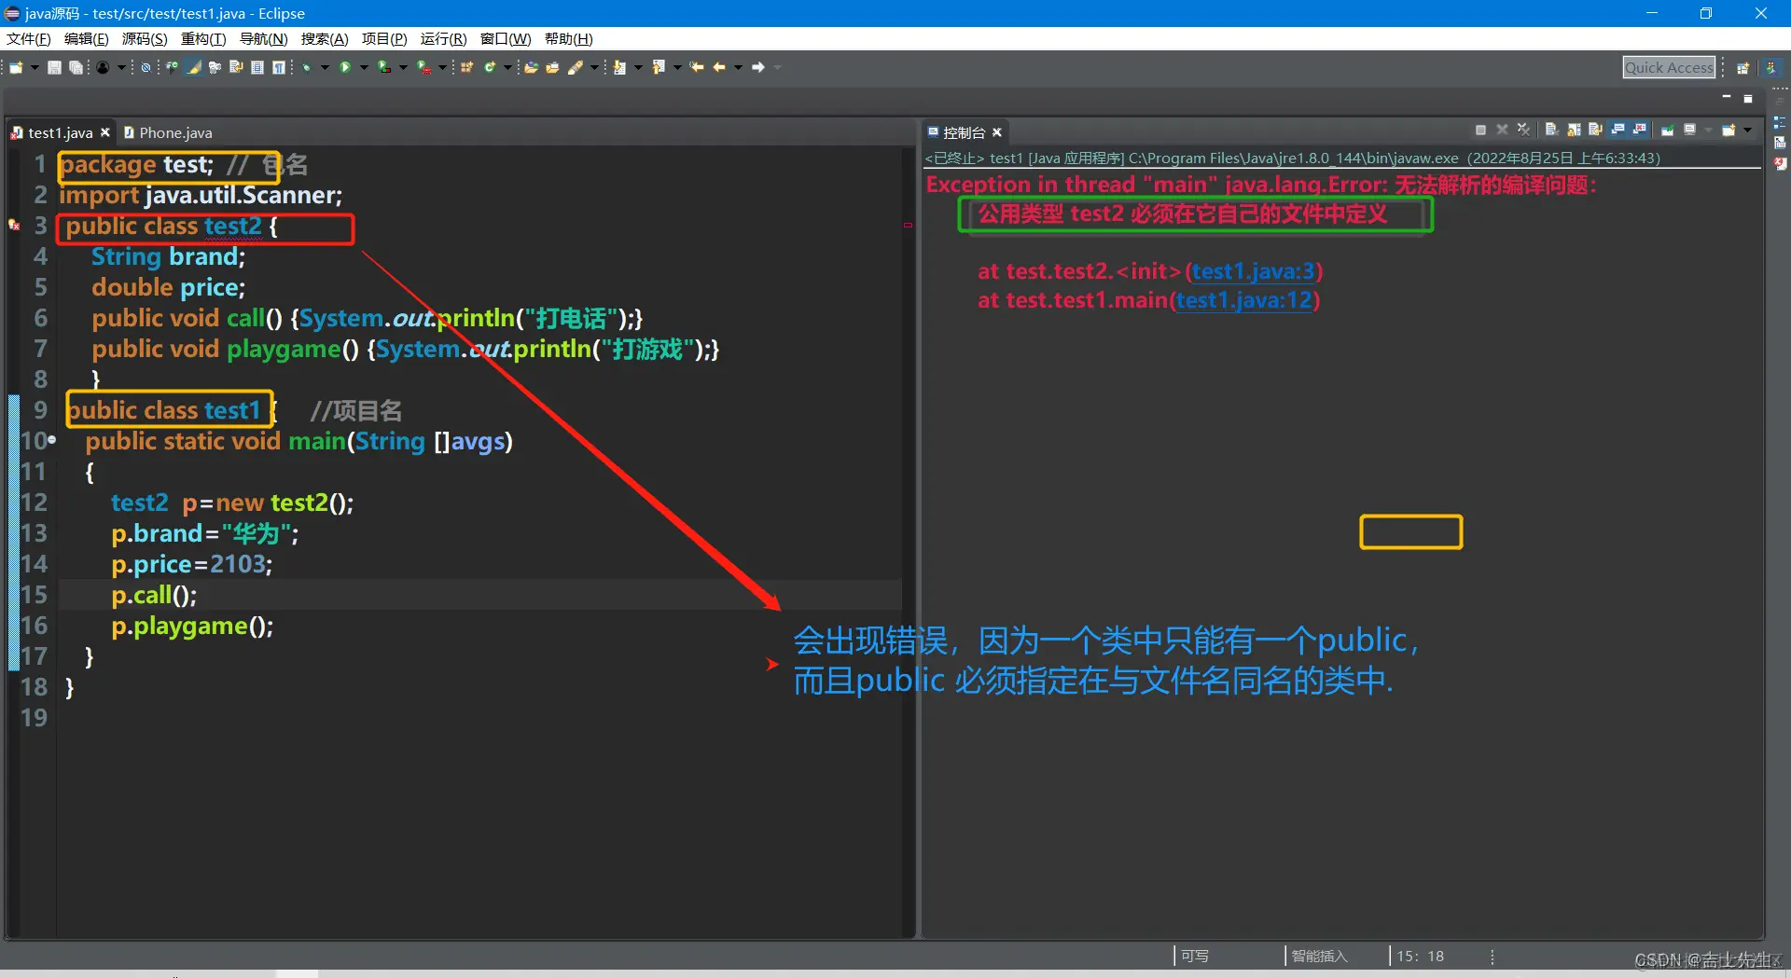Close the 控制台 console view
Screen dimensions: 1791x978
pos(997,132)
